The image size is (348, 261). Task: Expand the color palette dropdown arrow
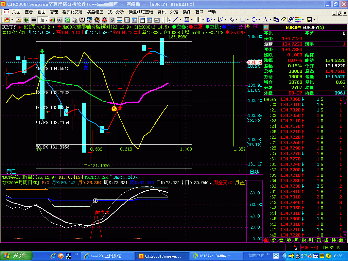click(303, 20)
